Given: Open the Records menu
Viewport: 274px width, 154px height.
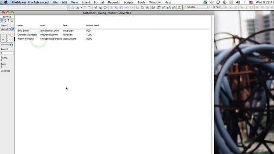Looking at the screenshot, I should (114, 2).
